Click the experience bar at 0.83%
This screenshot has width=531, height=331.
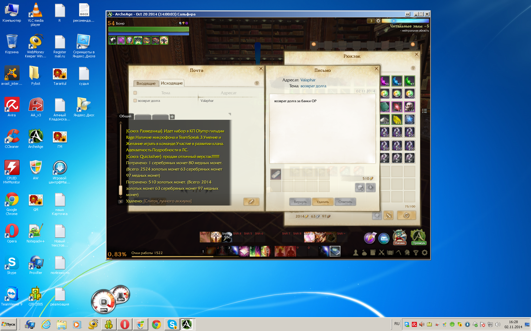point(268,258)
